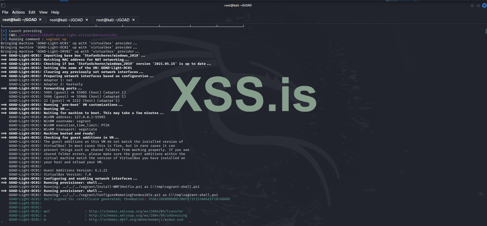Click 'Machine booted and ready!' line
This screenshot has width=487, height=226.
tap(48, 133)
